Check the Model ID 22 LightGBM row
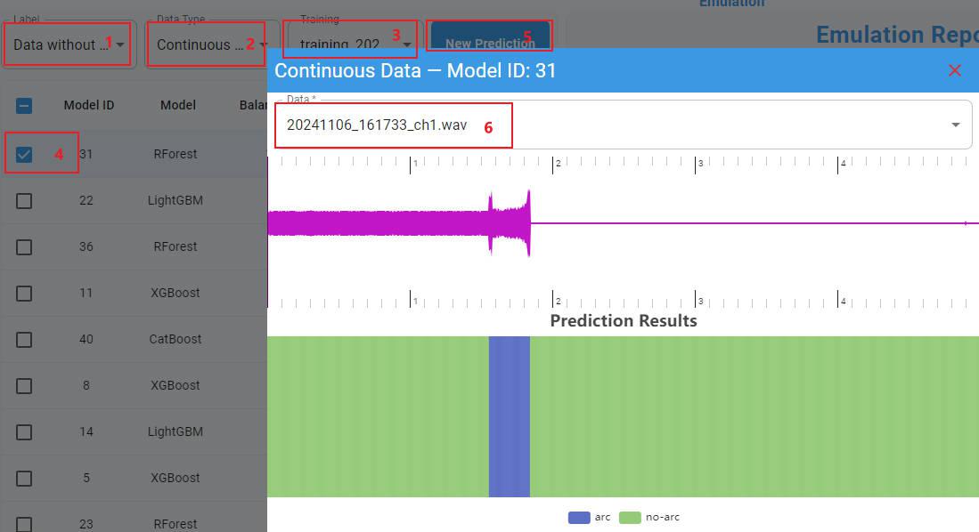The image size is (979, 532). point(24,201)
